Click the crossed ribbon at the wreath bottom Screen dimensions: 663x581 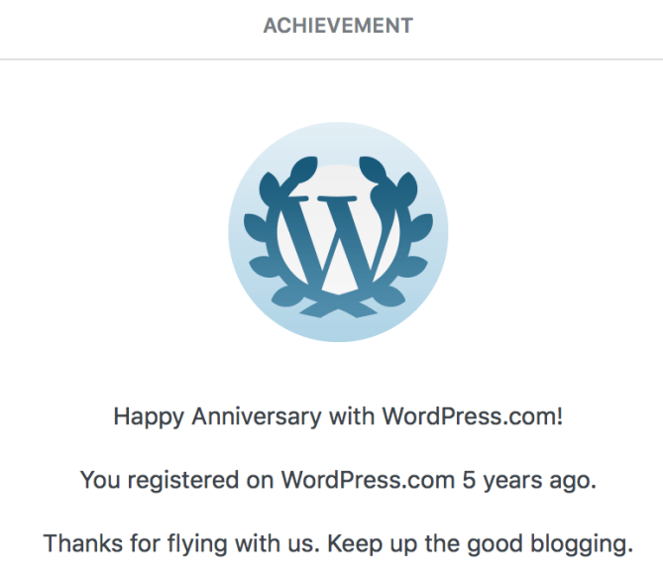[x=338, y=304]
